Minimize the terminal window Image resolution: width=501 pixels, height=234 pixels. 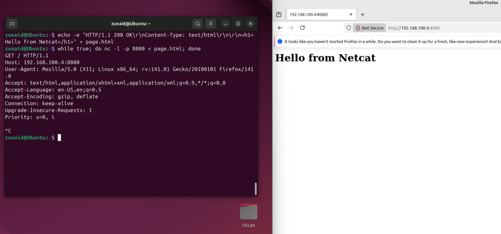click(225, 24)
